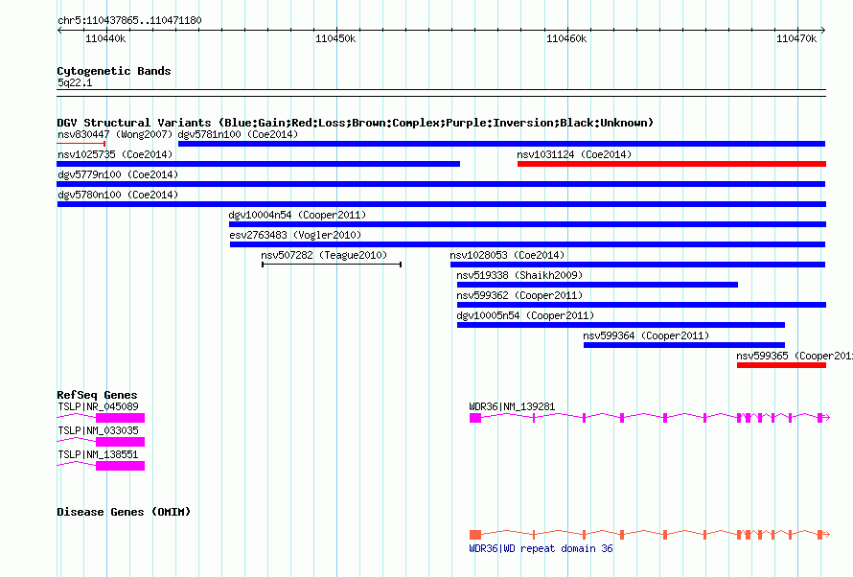Click the WDR36|NM_139281 gene label
The width and height of the screenshot is (853, 577).
pyautogui.click(x=512, y=406)
